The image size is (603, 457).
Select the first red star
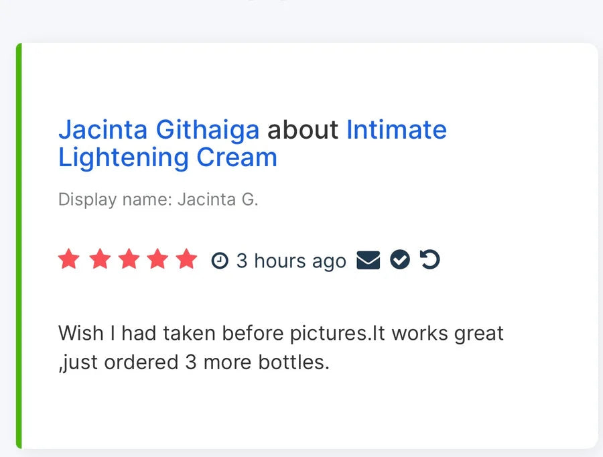point(69,259)
